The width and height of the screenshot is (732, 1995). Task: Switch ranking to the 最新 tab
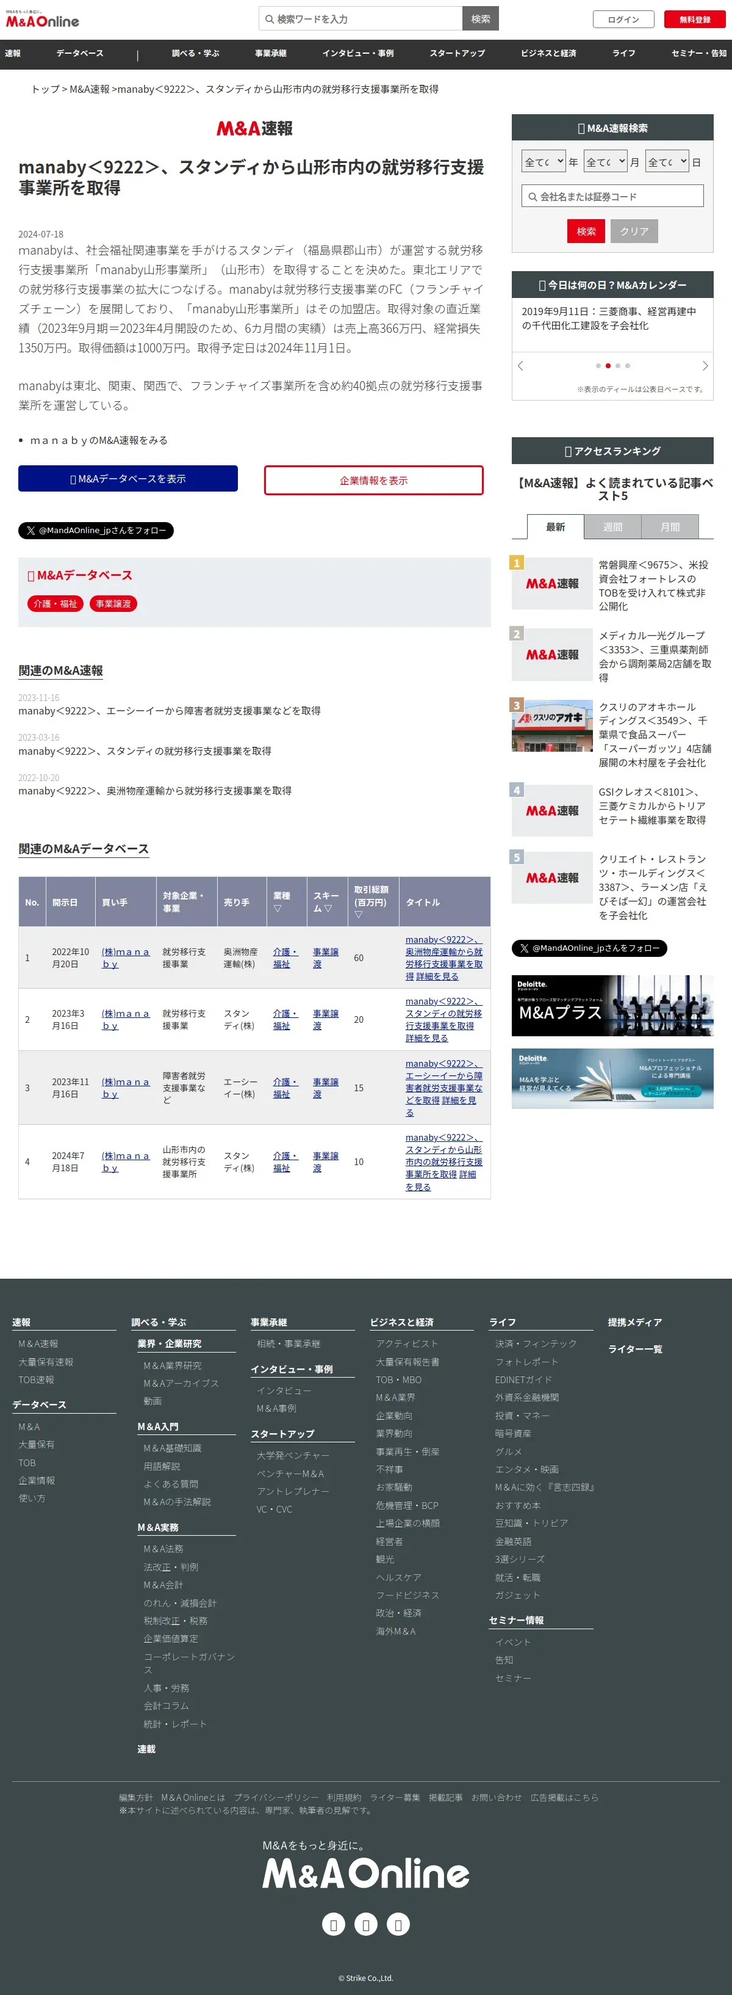click(x=556, y=526)
